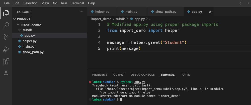Click the Explorer more actions ellipsis

point(81,12)
